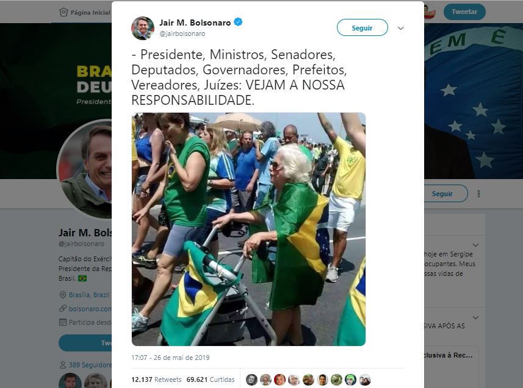The height and width of the screenshot is (388, 523).
Task: Open the tweet author's profile avatar
Action: click(143, 28)
